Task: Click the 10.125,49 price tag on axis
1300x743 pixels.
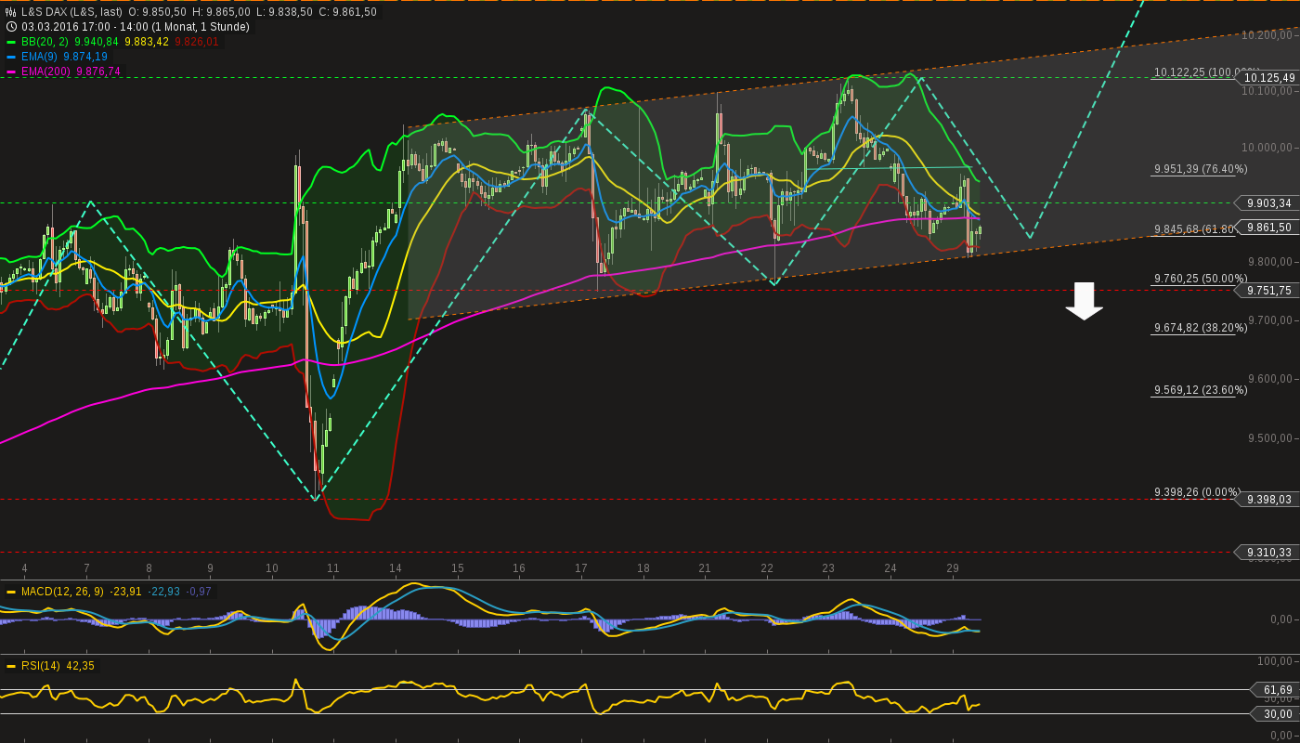Action: 1270,78
